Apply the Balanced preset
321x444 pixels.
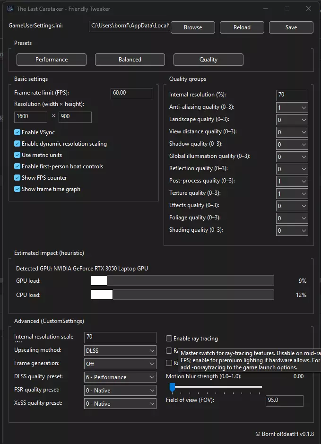130,60
